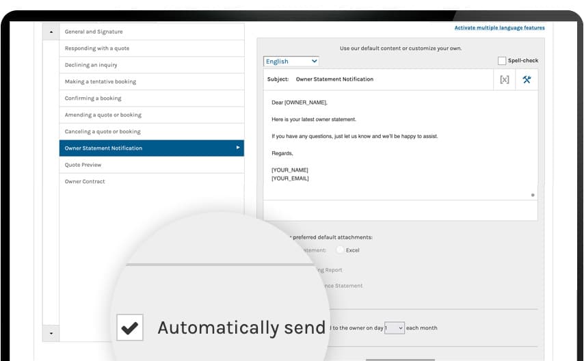Select Declining an inquiry template
This screenshot has height=361, width=584.
(x=91, y=65)
